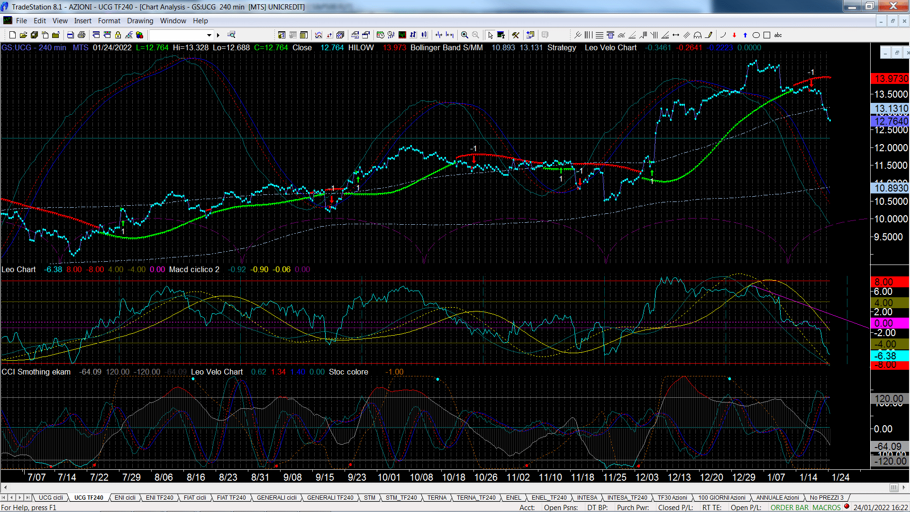
Task: Switch to the 100 GIORNI Azioni tab
Action: click(722, 498)
